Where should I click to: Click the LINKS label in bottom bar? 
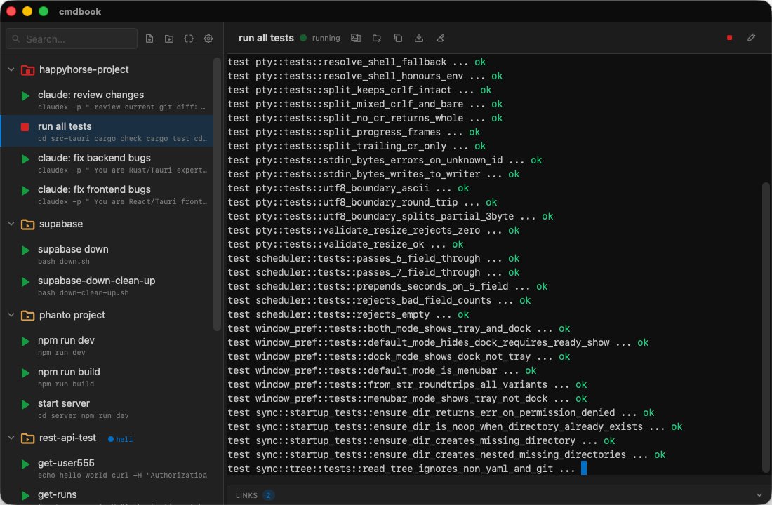[x=246, y=495]
